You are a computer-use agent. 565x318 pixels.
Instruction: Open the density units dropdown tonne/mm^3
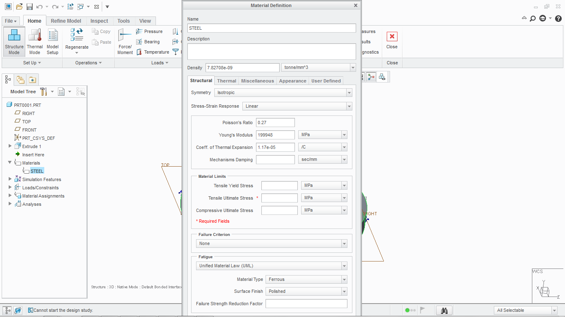(x=318, y=68)
